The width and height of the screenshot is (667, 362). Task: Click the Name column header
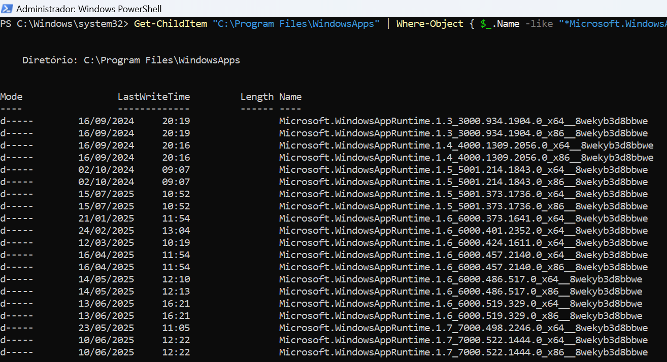[x=290, y=97]
